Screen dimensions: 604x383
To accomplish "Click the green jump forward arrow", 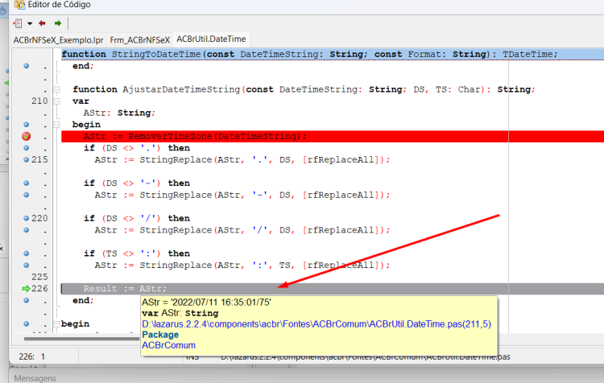I will coord(58,23).
